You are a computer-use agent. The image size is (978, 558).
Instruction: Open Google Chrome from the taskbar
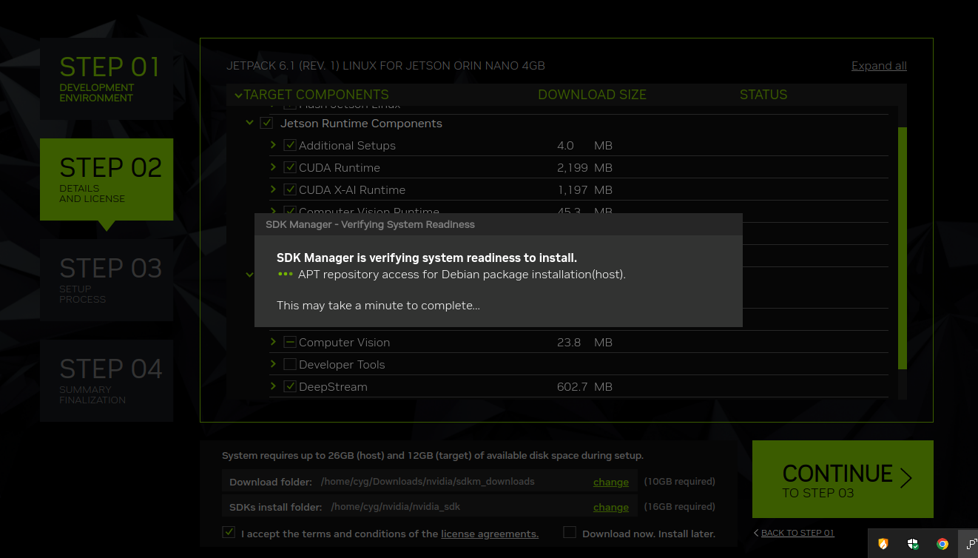pyautogui.click(x=942, y=543)
